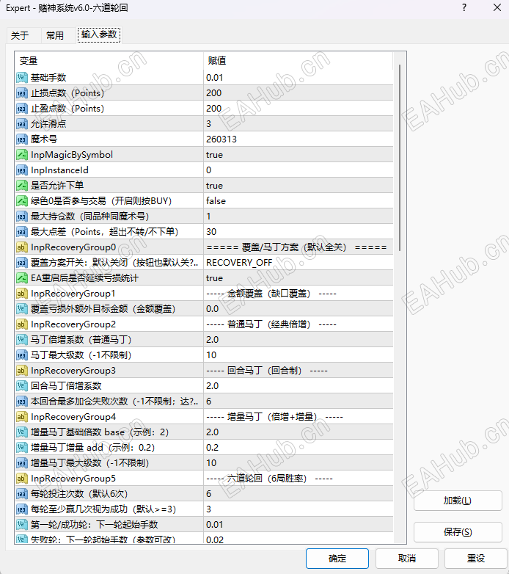Click the bool icon beside 绿色0是否参与交易

tap(21, 200)
